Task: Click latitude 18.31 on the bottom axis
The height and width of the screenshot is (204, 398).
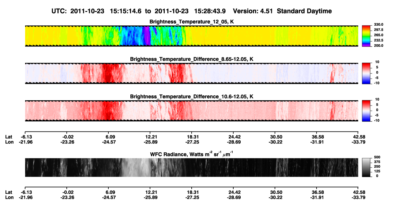Action: point(191,192)
